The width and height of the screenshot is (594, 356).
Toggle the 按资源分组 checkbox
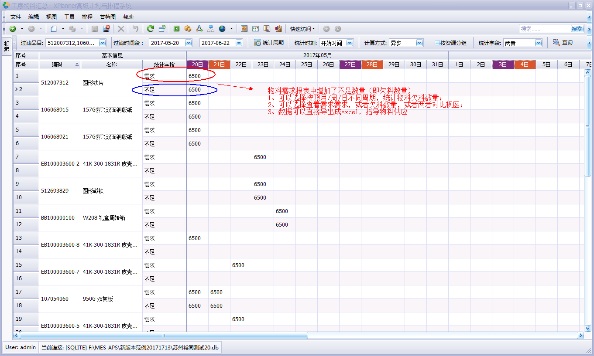[x=437, y=43]
